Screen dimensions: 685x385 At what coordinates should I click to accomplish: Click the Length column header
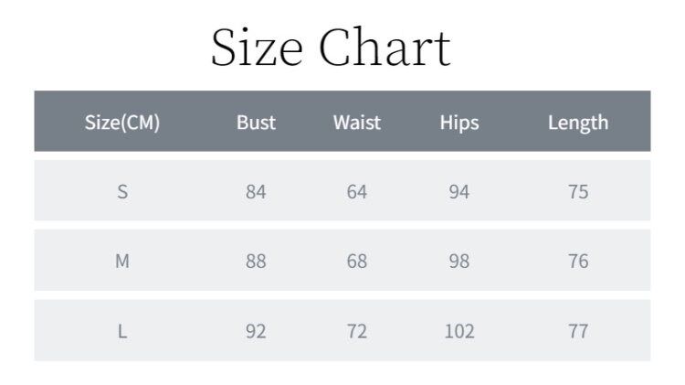coord(578,123)
